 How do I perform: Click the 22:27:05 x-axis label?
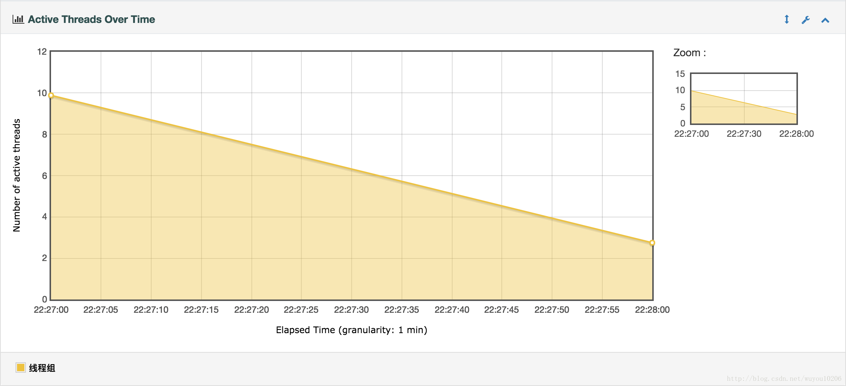(x=101, y=310)
